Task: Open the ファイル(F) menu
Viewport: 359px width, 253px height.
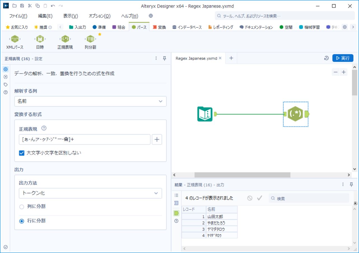Action: pos(18,16)
